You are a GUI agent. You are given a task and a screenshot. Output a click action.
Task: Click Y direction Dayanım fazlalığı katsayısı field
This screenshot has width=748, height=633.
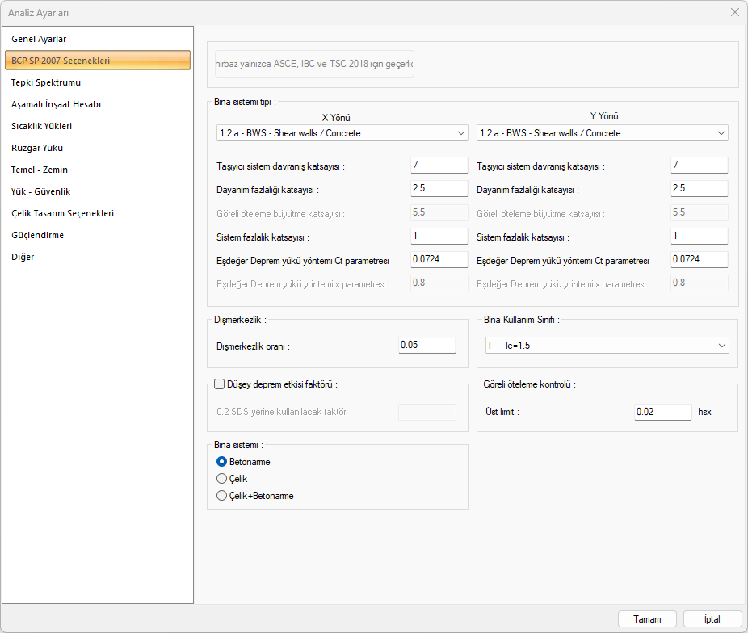[x=699, y=189]
